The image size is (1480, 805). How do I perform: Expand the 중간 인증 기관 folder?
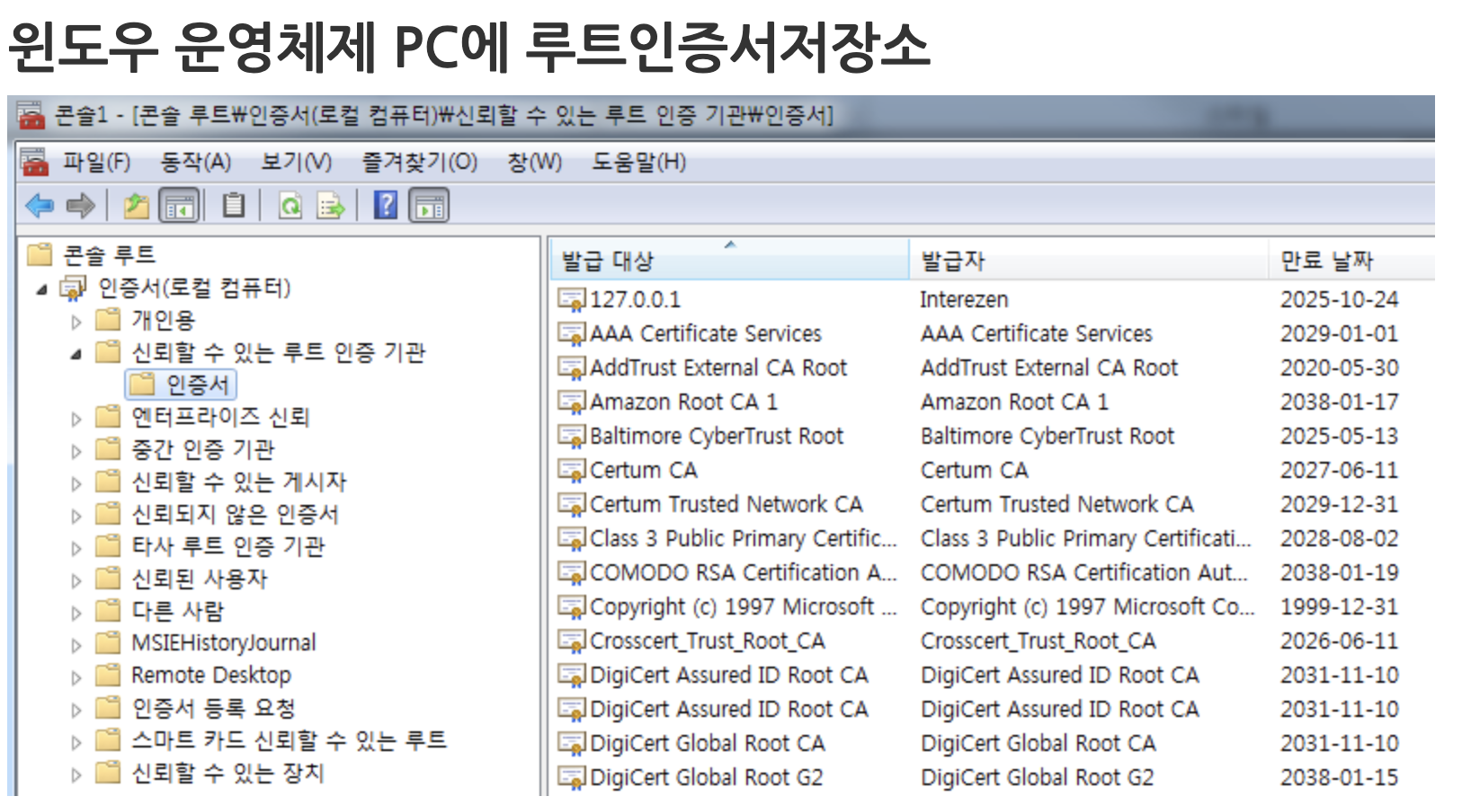[76, 450]
